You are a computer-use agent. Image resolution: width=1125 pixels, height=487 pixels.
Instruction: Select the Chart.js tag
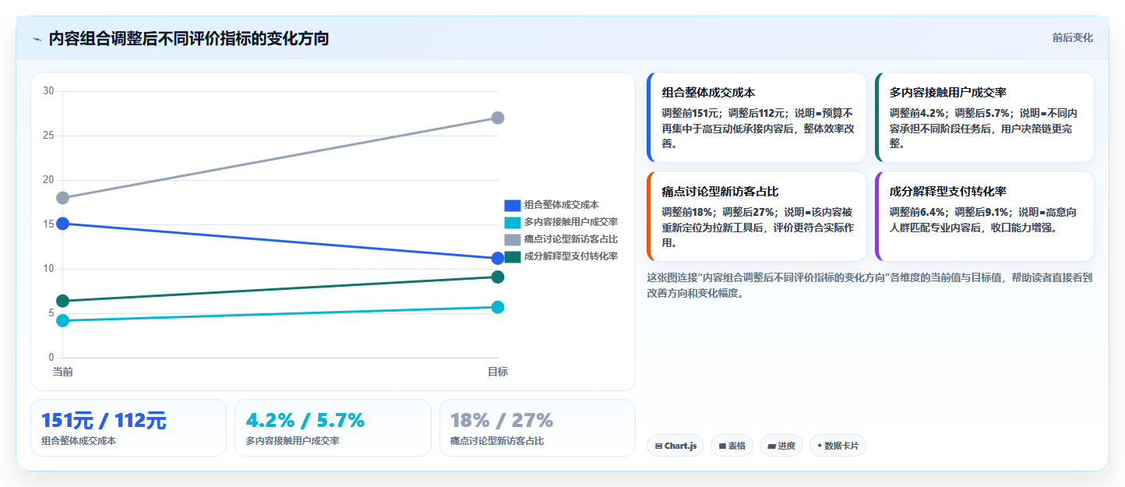675,446
